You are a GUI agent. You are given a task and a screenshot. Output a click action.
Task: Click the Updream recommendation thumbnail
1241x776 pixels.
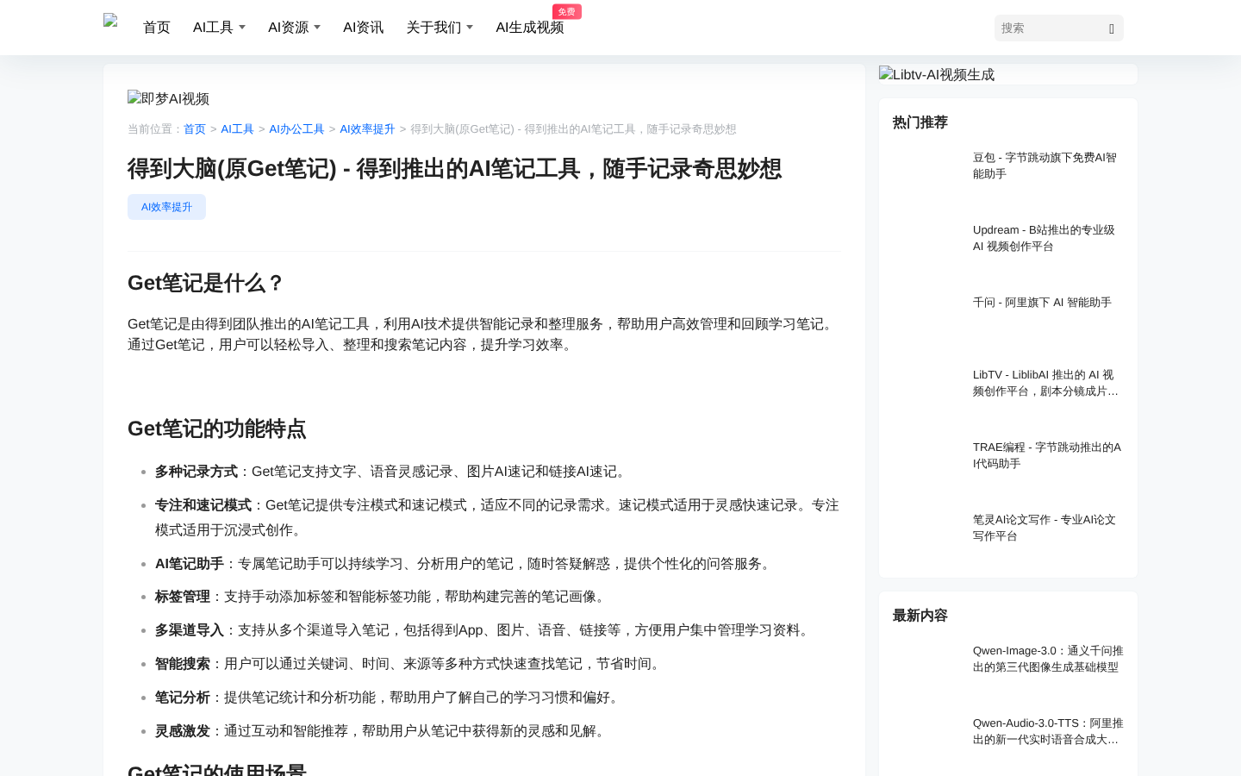click(x=926, y=246)
